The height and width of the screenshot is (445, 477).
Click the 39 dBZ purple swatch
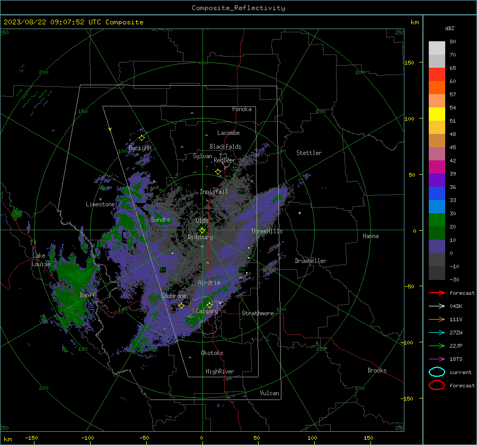437,180
